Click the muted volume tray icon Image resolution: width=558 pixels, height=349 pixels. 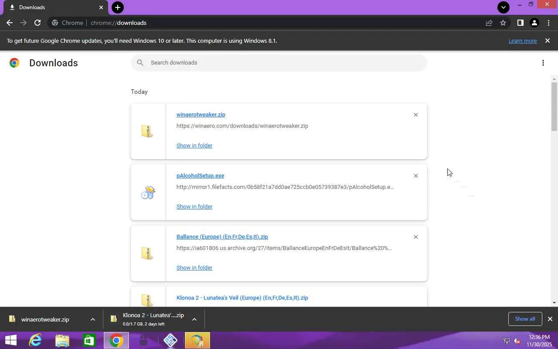(517, 341)
